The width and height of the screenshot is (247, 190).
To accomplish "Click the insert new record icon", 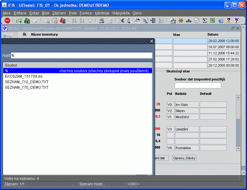I will click(19, 21).
